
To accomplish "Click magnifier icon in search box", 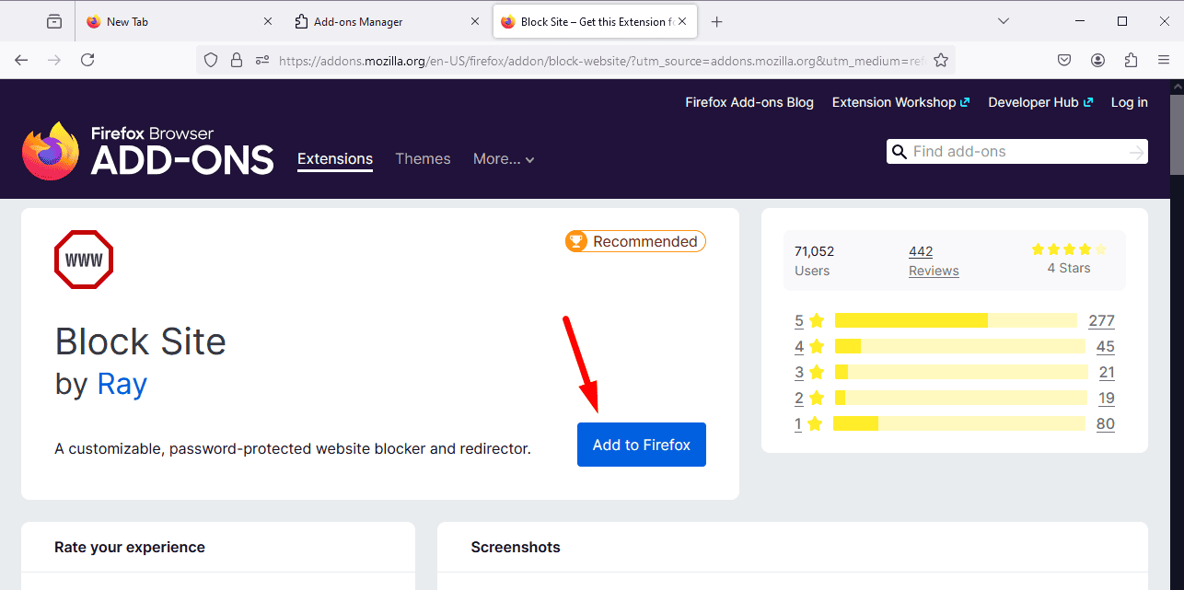I will point(900,152).
